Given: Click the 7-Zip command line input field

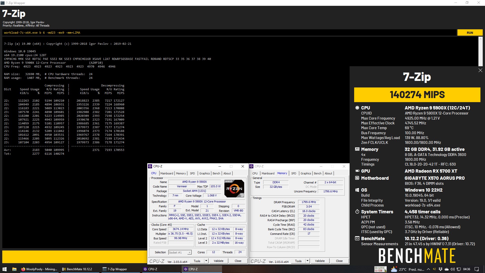Looking at the screenshot, I should coord(229,33).
